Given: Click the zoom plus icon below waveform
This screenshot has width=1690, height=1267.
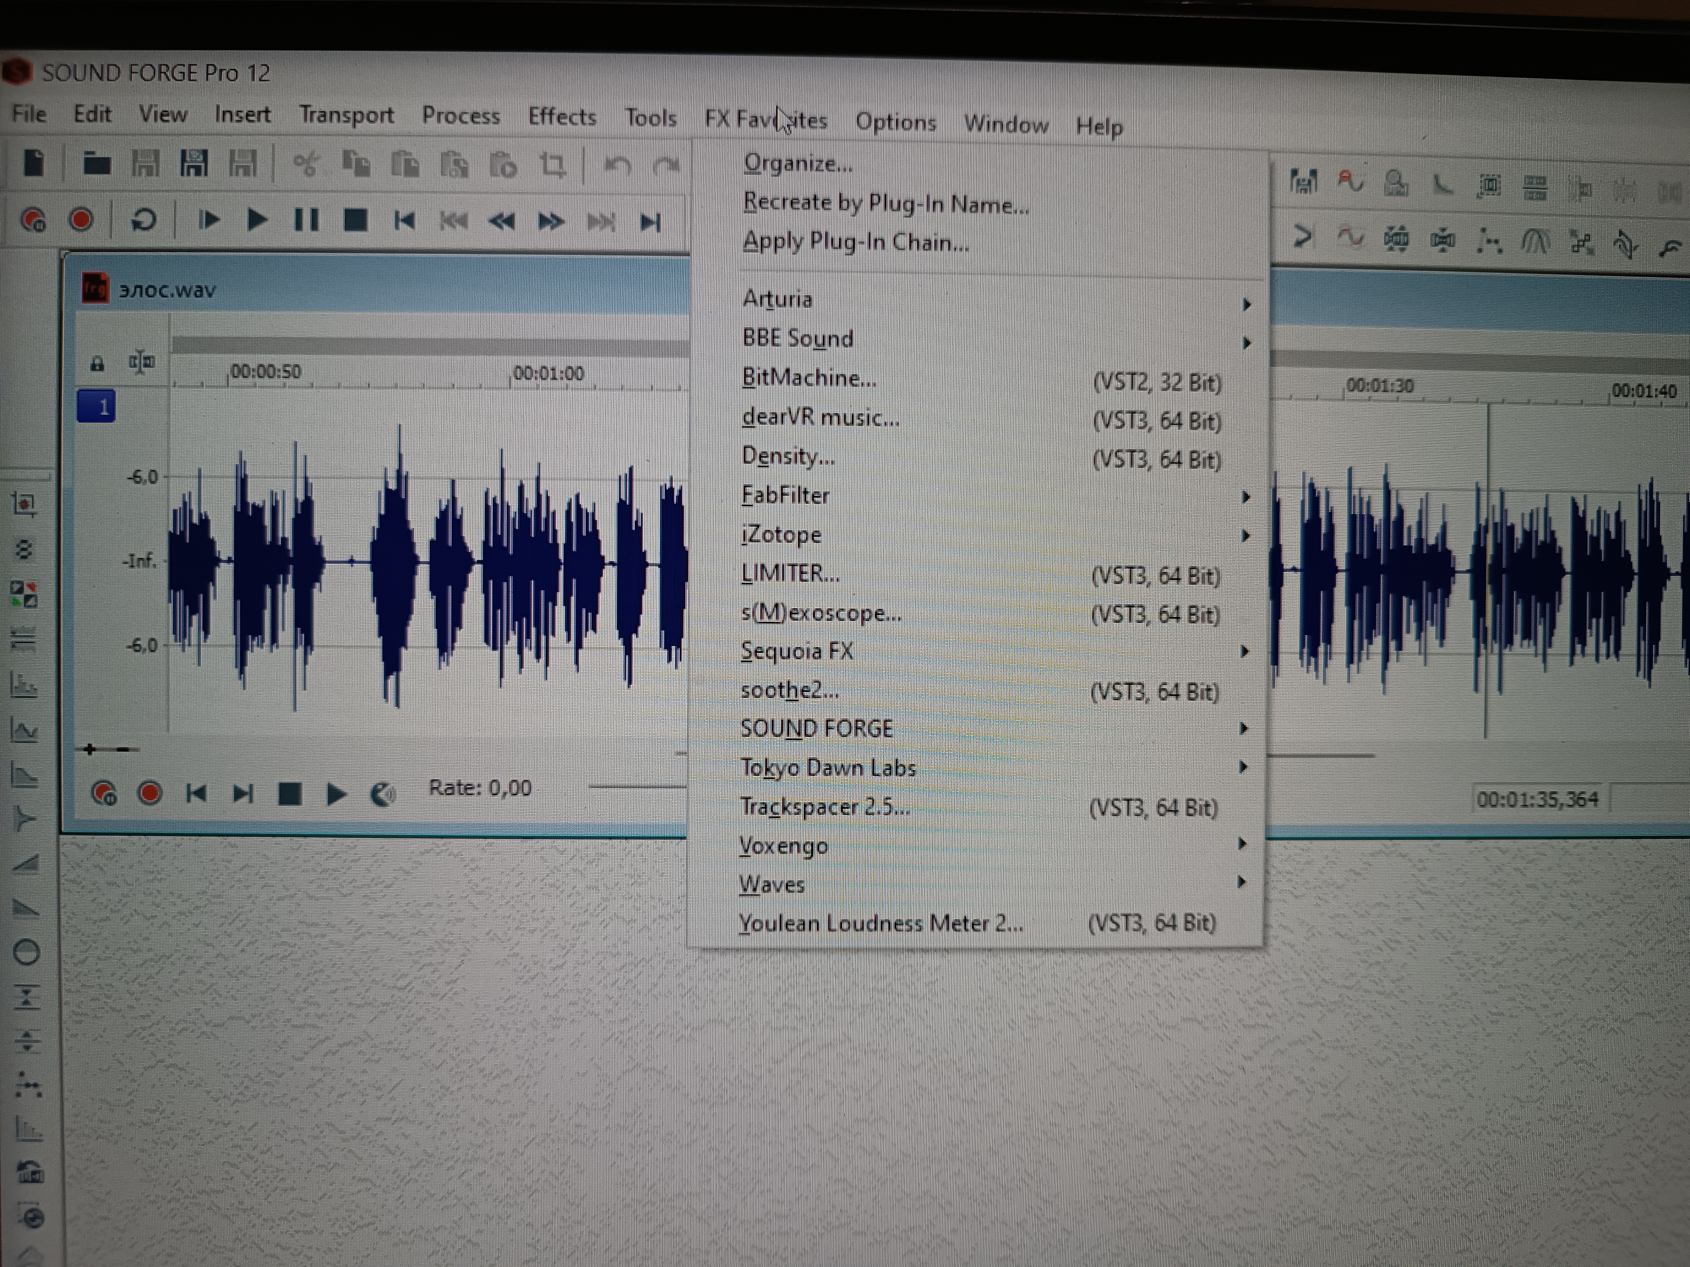Looking at the screenshot, I should 90,749.
